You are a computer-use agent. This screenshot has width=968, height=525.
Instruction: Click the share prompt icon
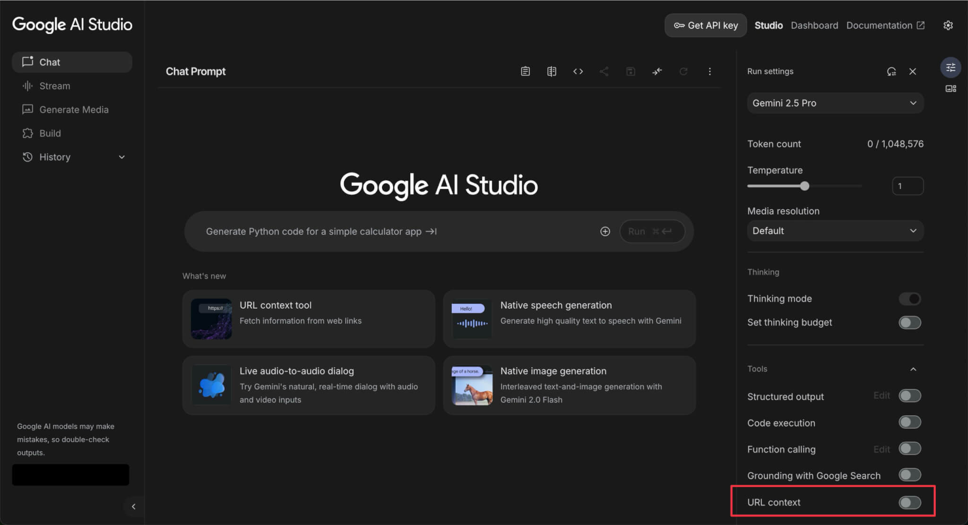click(x=604, y=71)
